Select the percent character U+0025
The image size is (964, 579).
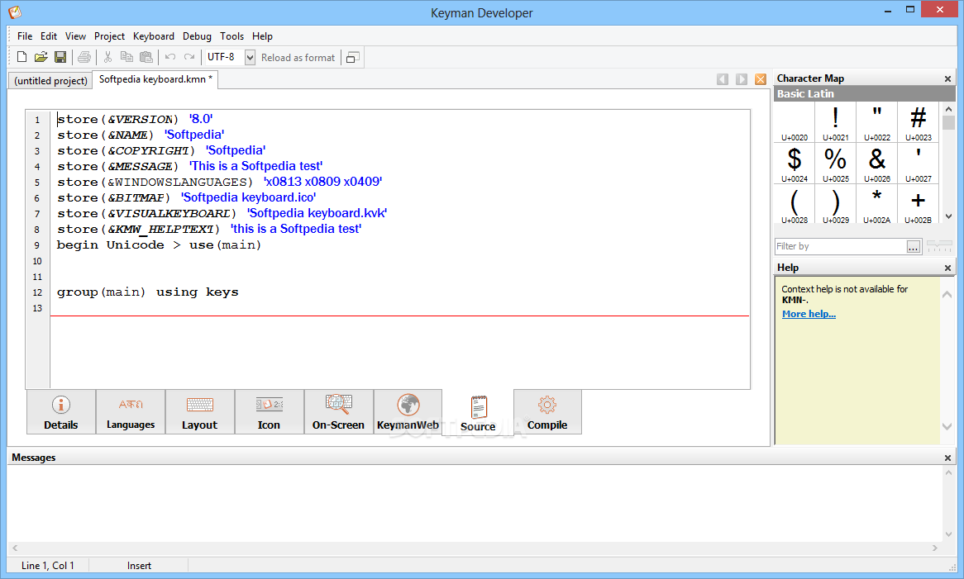coord(835,164)
